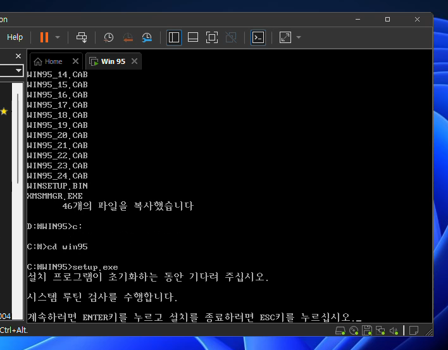Send Ctrl+Alt+Del to the virtual machine
The width and height of the screenshot is (448, 350).
point(82,37)
